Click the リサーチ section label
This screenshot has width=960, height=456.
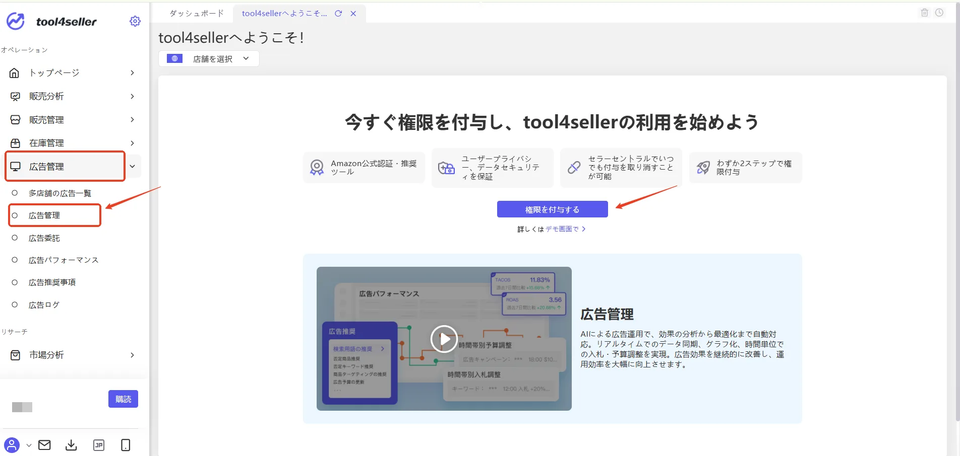coord(14,332)
